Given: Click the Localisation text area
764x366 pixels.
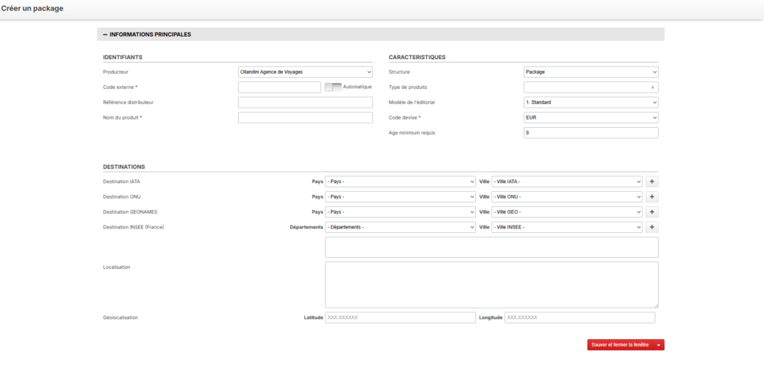Looking at the screenshot, I should tap(491, 284).
